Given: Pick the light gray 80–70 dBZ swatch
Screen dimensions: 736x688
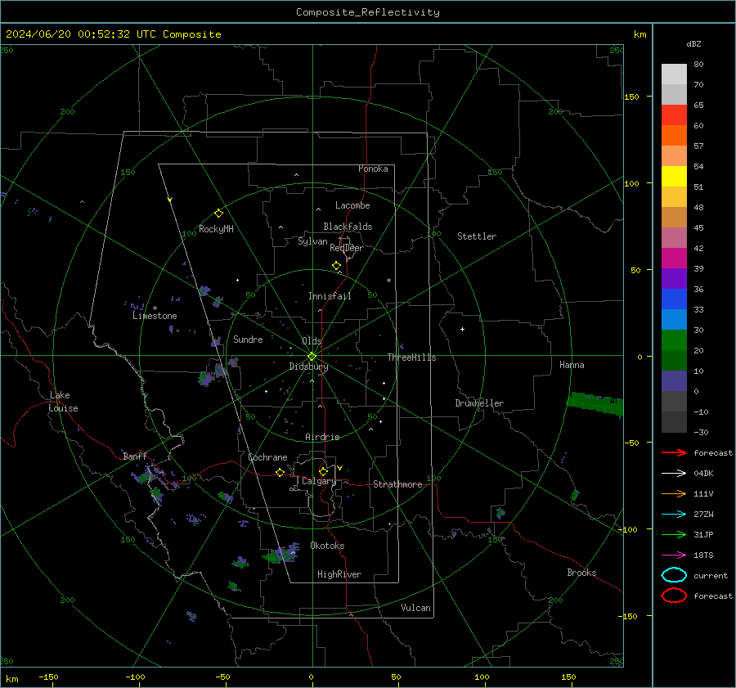Looking at the screenshot, I should [x=674, y=74].
